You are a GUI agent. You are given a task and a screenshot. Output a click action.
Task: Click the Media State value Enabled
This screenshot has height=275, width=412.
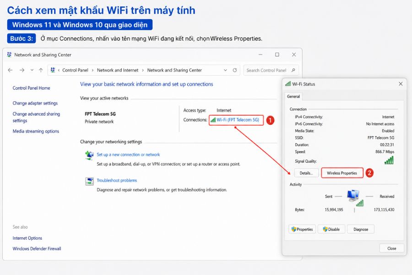[x=388, y=131]
